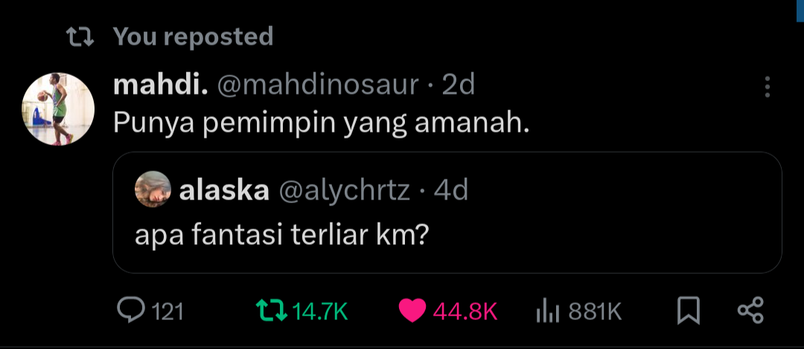Click the You reposted label
The width and height of the screenshot is (804, 349).
tap(193, 37)
